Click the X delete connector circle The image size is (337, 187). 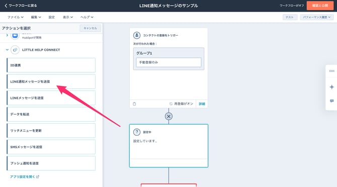tap(168, 116)
